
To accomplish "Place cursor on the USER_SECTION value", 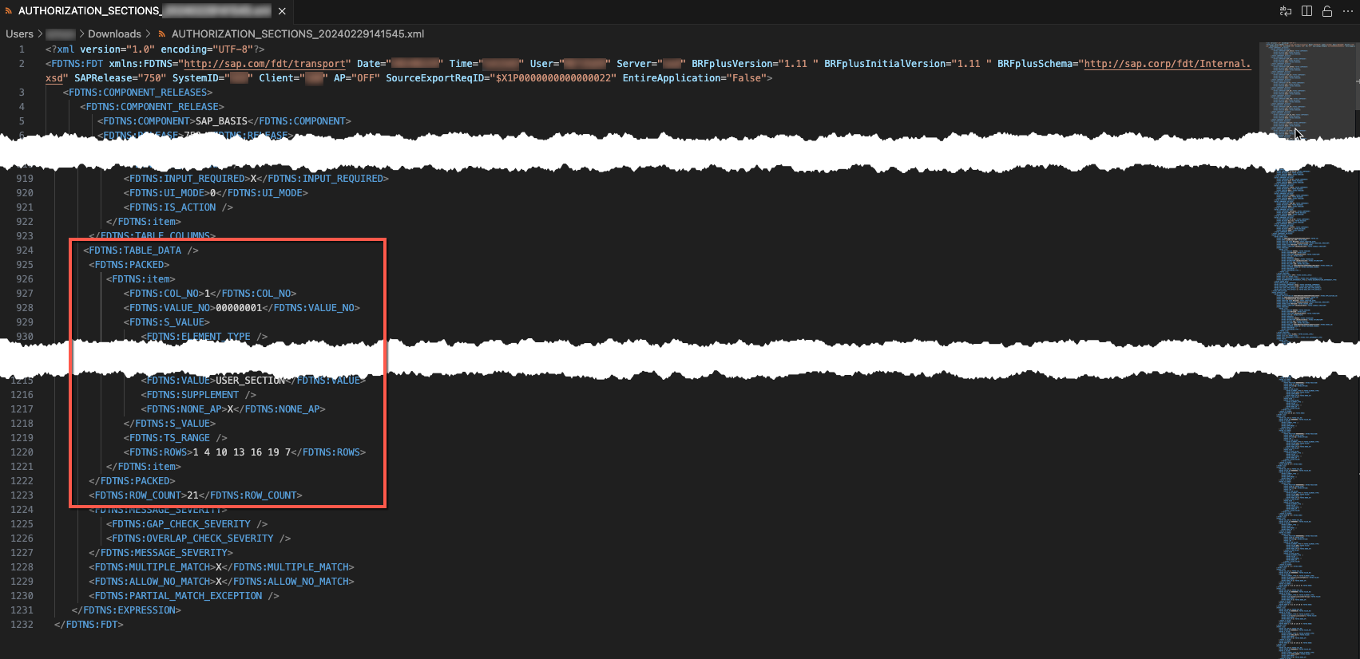I will [x=250, y=381].
